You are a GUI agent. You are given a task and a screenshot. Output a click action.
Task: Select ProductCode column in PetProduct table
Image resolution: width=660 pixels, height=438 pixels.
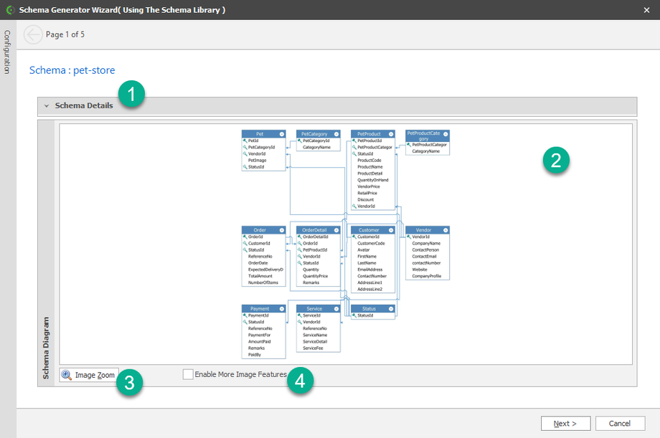pyautogui.click(x=369, y=161)
